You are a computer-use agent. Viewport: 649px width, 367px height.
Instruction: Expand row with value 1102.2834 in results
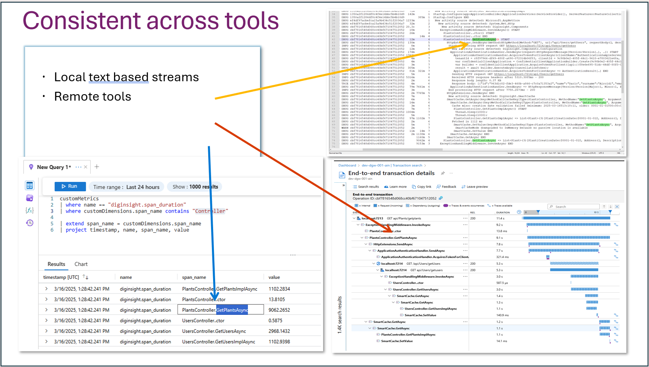(x=47, y=289)
